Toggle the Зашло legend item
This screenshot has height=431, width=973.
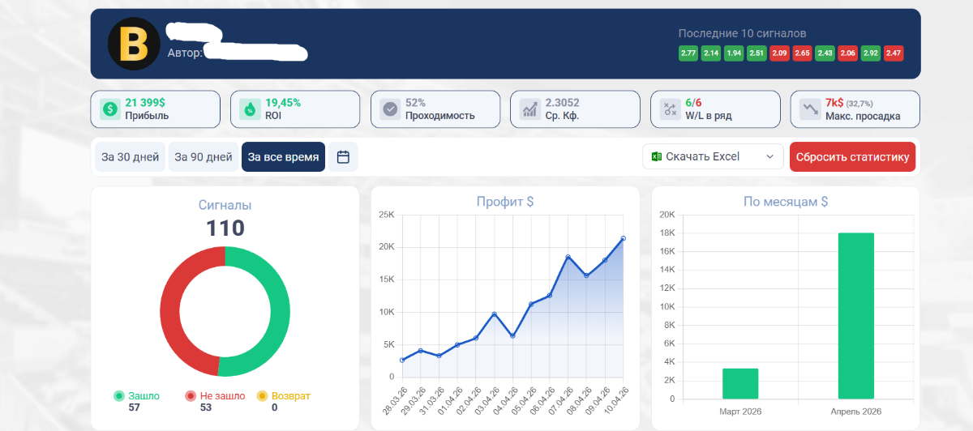[136, 396]
